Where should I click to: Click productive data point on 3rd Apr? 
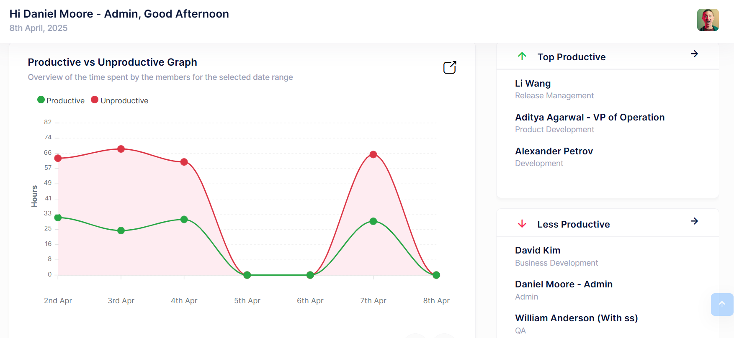tap(121, 230)
